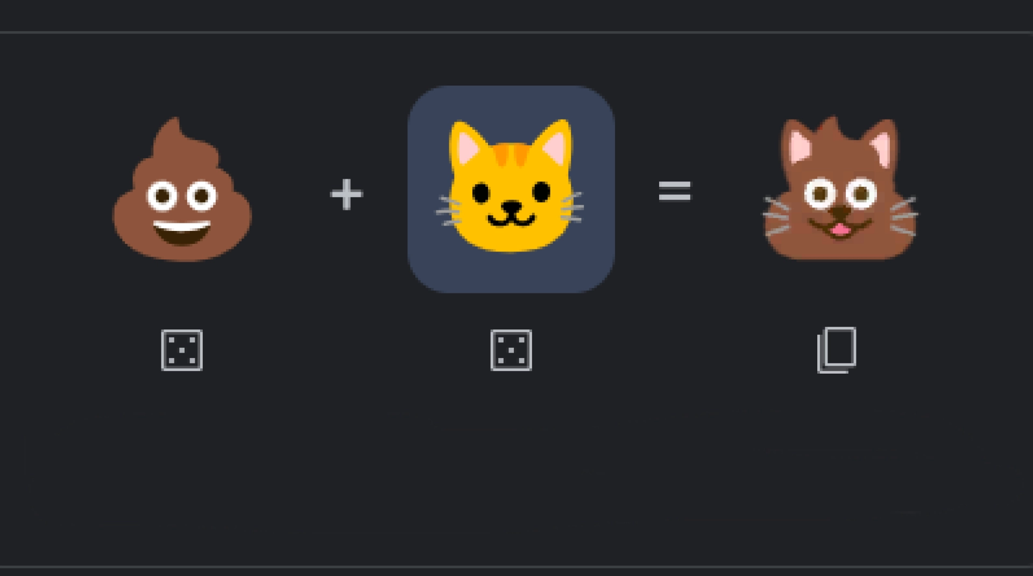
Task: Click the brown poop-cat result emoji
Action: coord(840,188)
